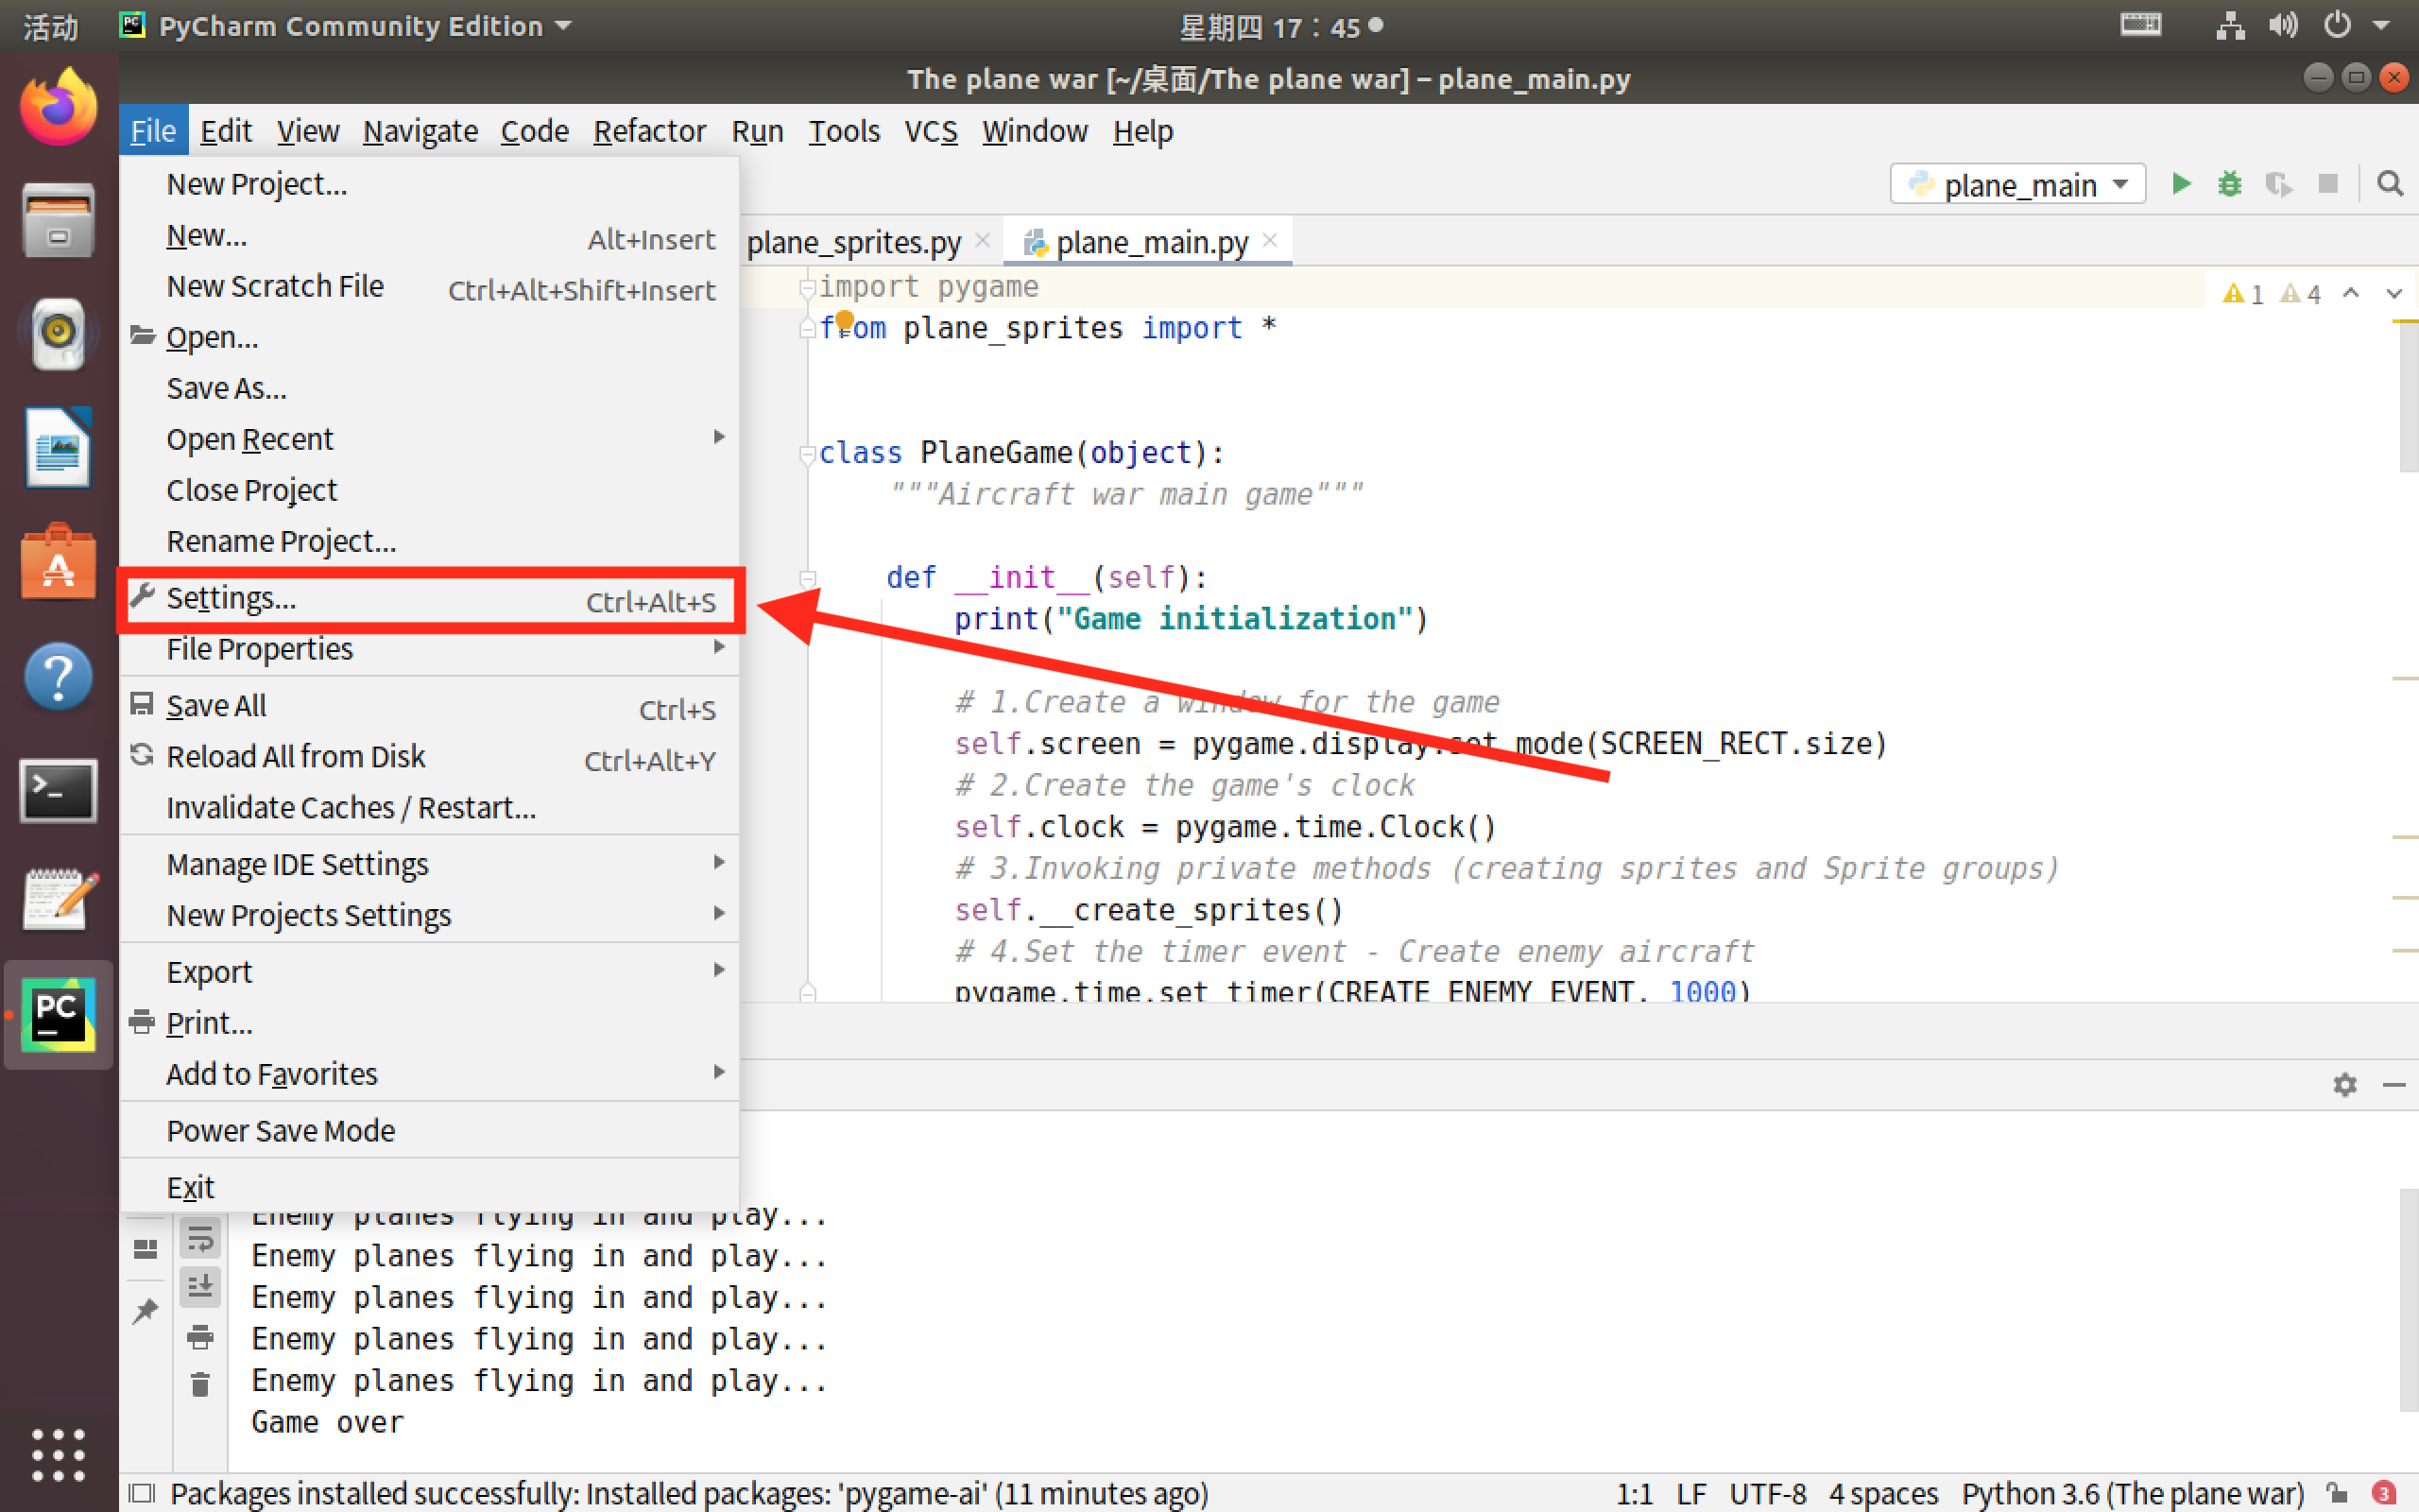Click the Debug bug icon
The width and height of the screenshot is (2419, 1512).
pyautogui.click(x=2229, y=184)
